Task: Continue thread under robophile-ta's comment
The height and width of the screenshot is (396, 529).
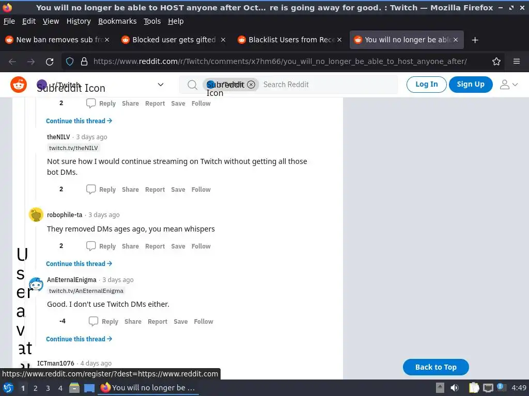Action: point(79,263)
